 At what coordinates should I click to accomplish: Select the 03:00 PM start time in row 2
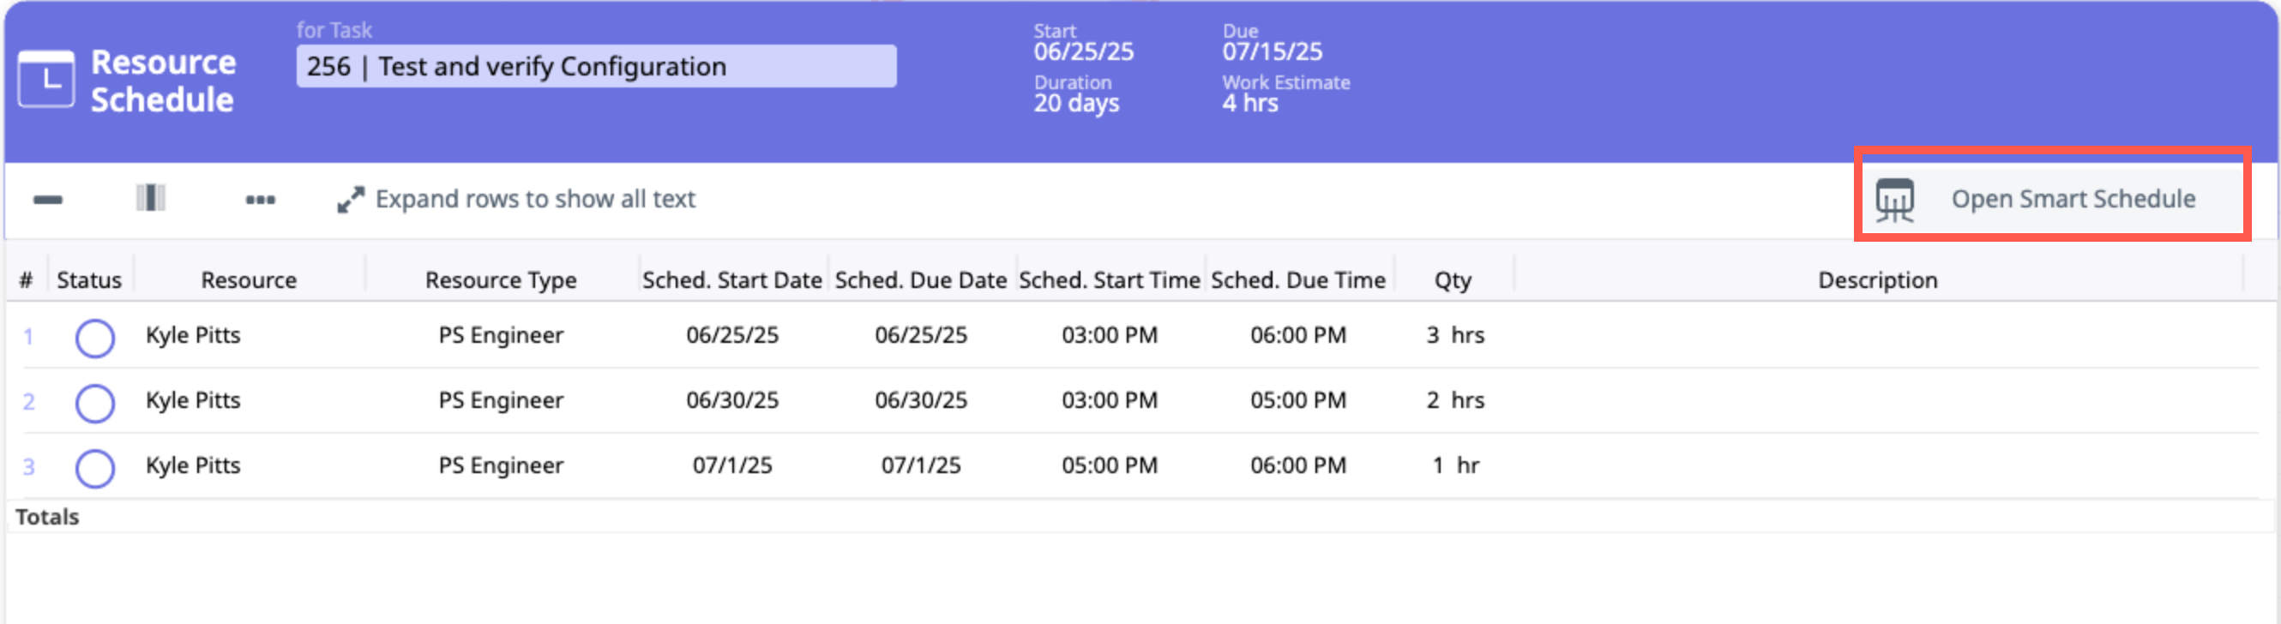(1109, 400)
